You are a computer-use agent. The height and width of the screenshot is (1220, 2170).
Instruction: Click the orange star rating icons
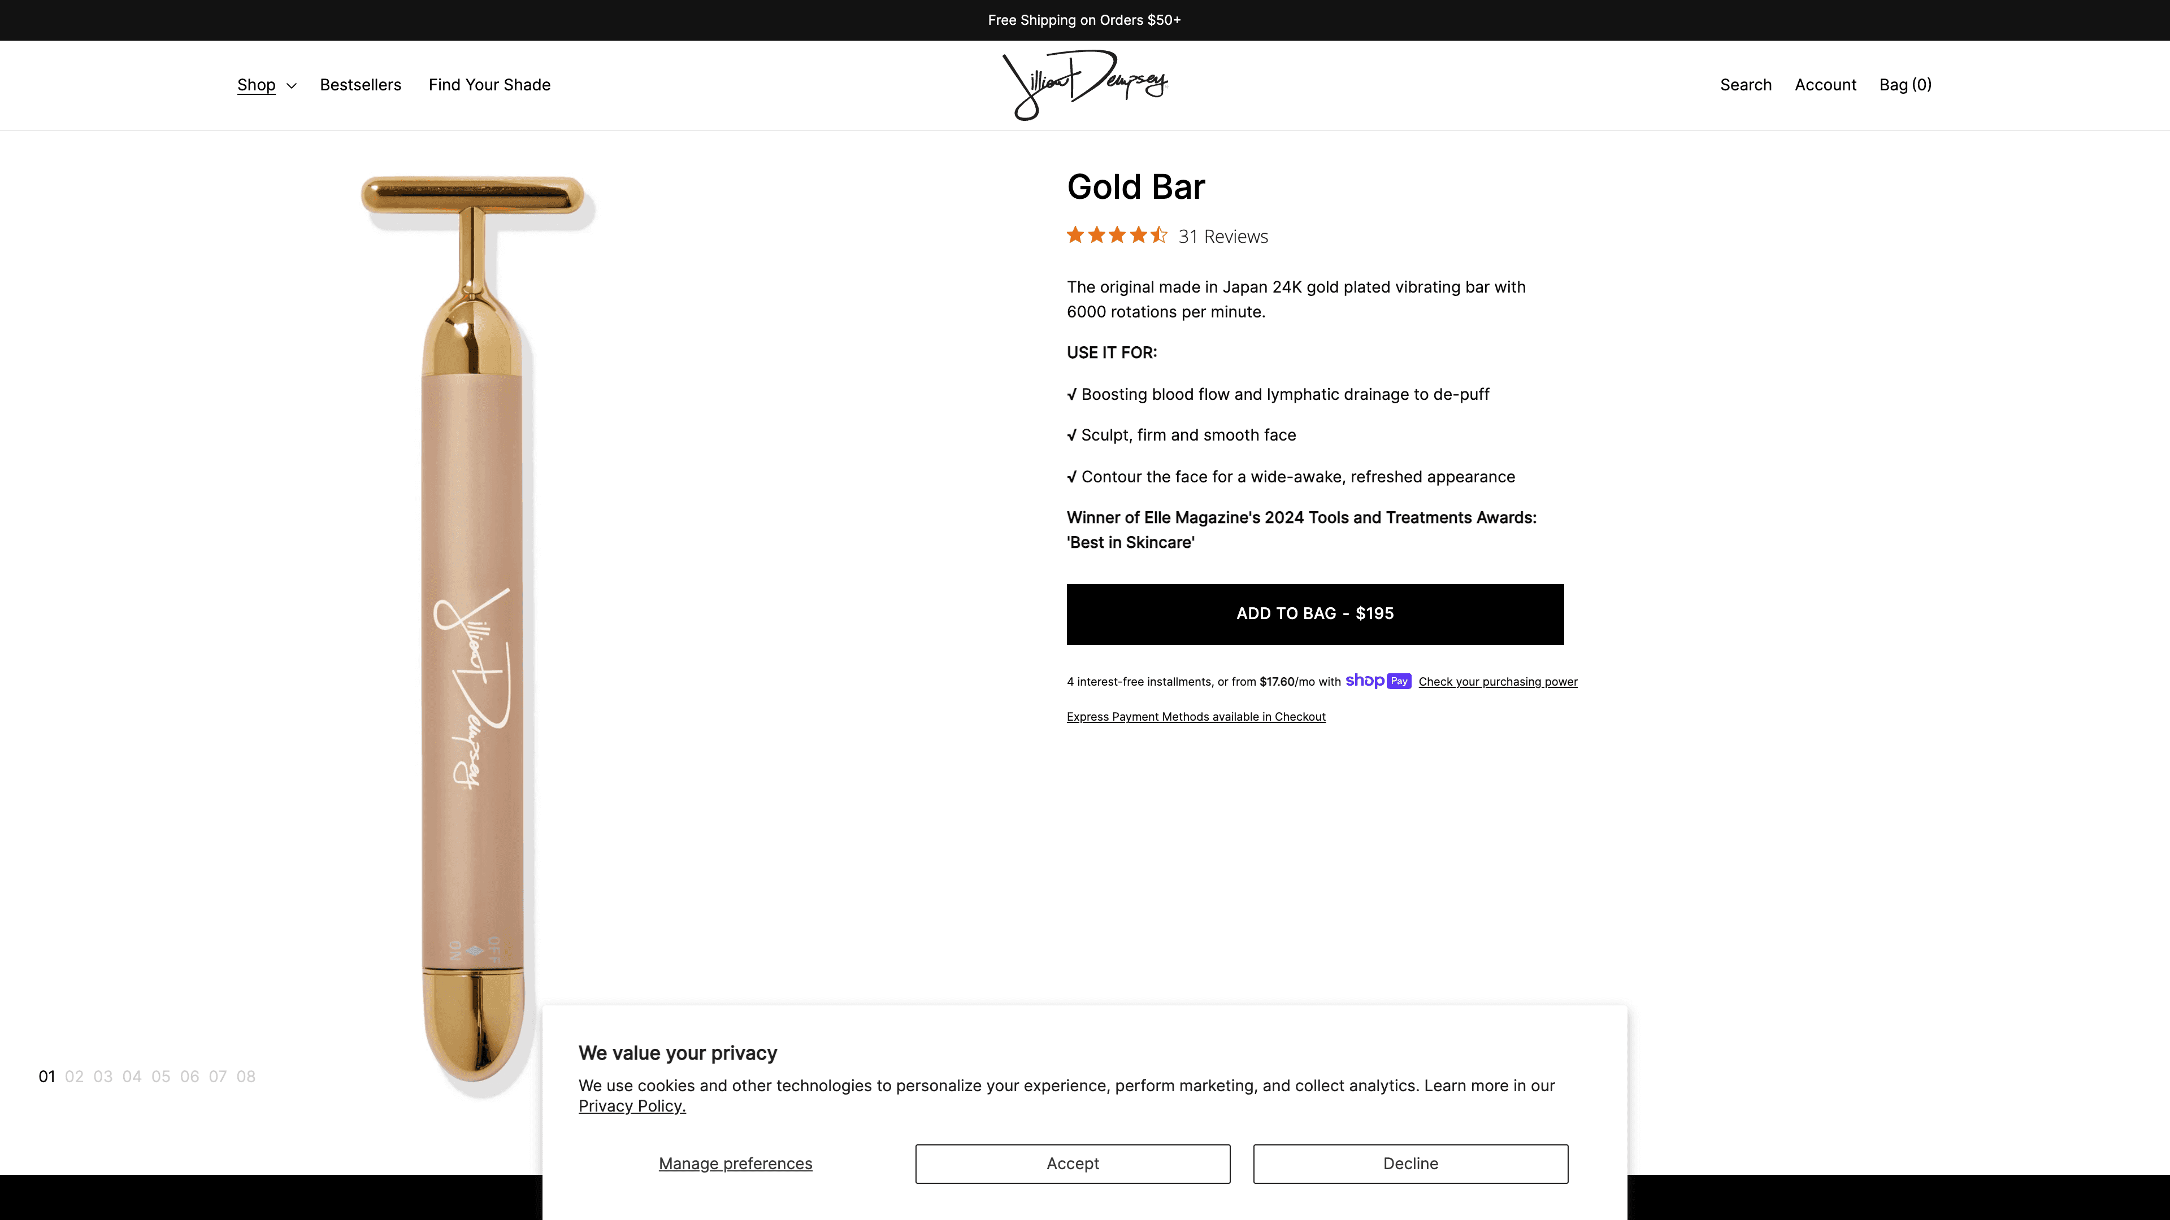(x=1117, y=236)
